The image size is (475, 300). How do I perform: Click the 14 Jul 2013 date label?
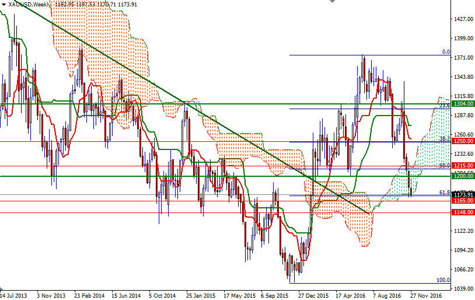point(14,295)
